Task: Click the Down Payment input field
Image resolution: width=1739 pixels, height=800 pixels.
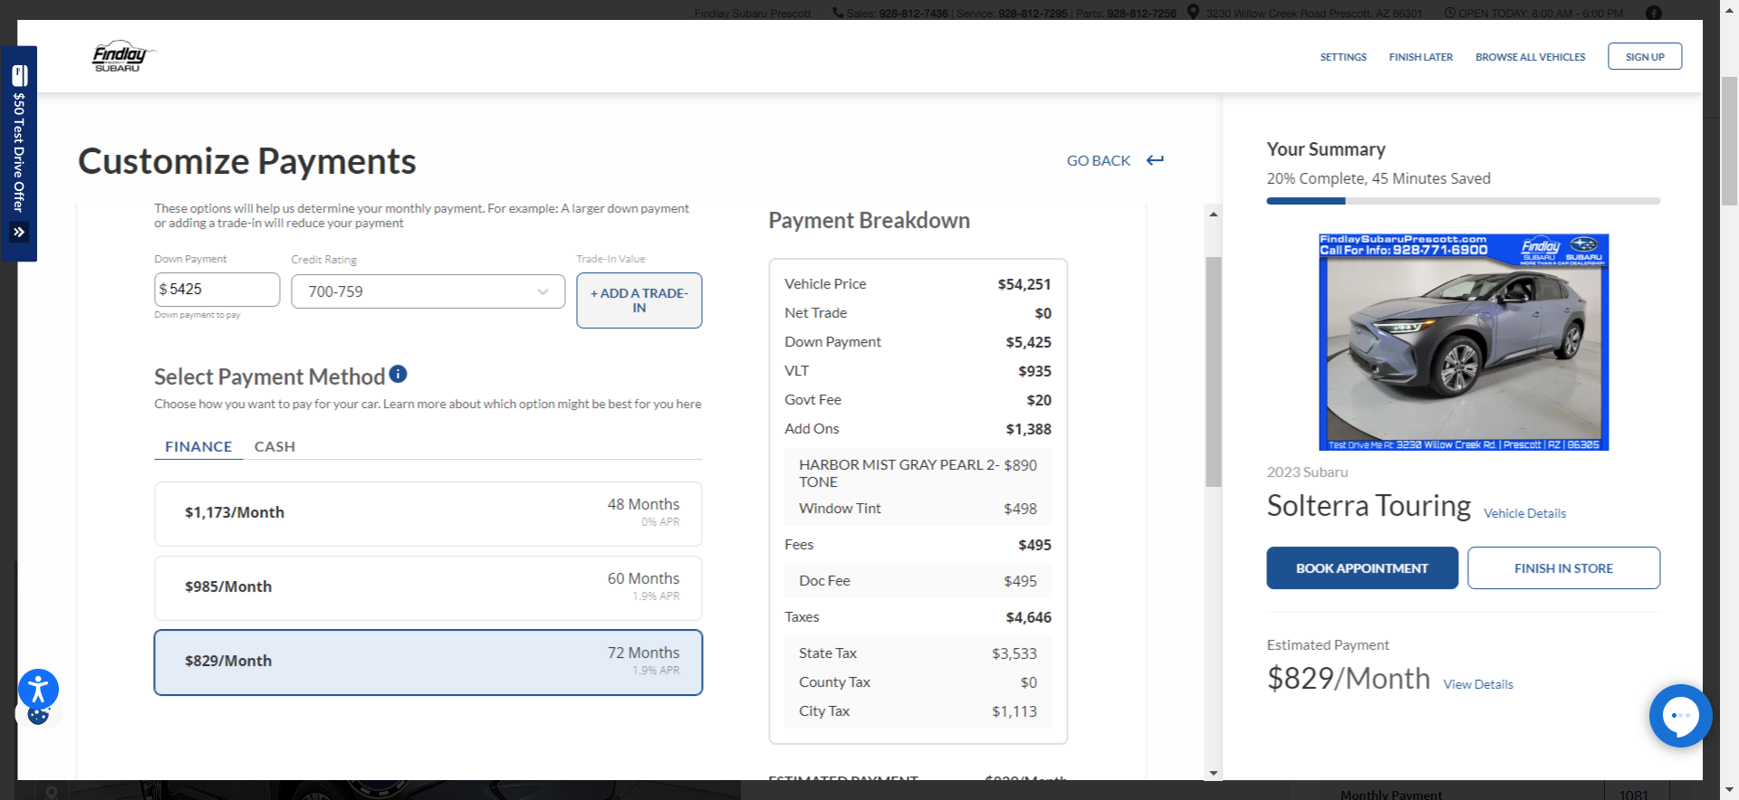Action: [217, 290]
